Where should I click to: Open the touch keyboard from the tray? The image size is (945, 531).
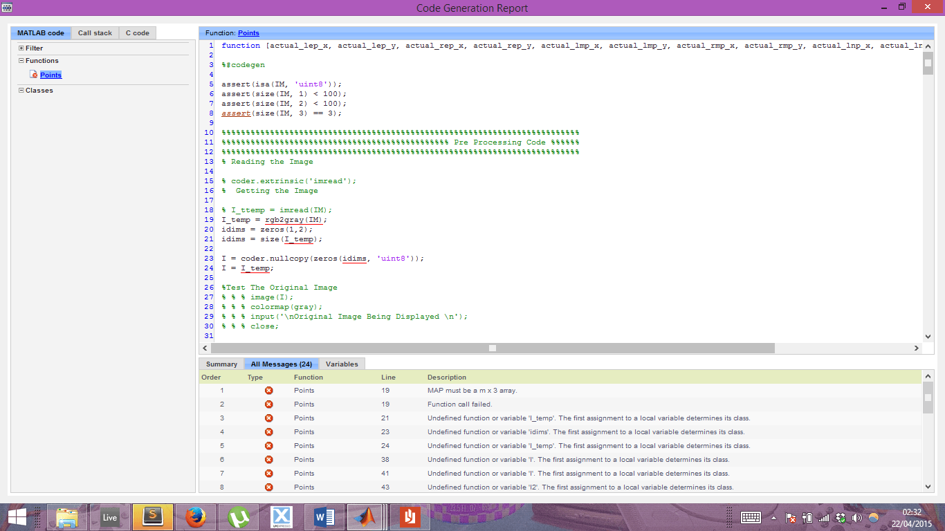(x=751, y=517)
